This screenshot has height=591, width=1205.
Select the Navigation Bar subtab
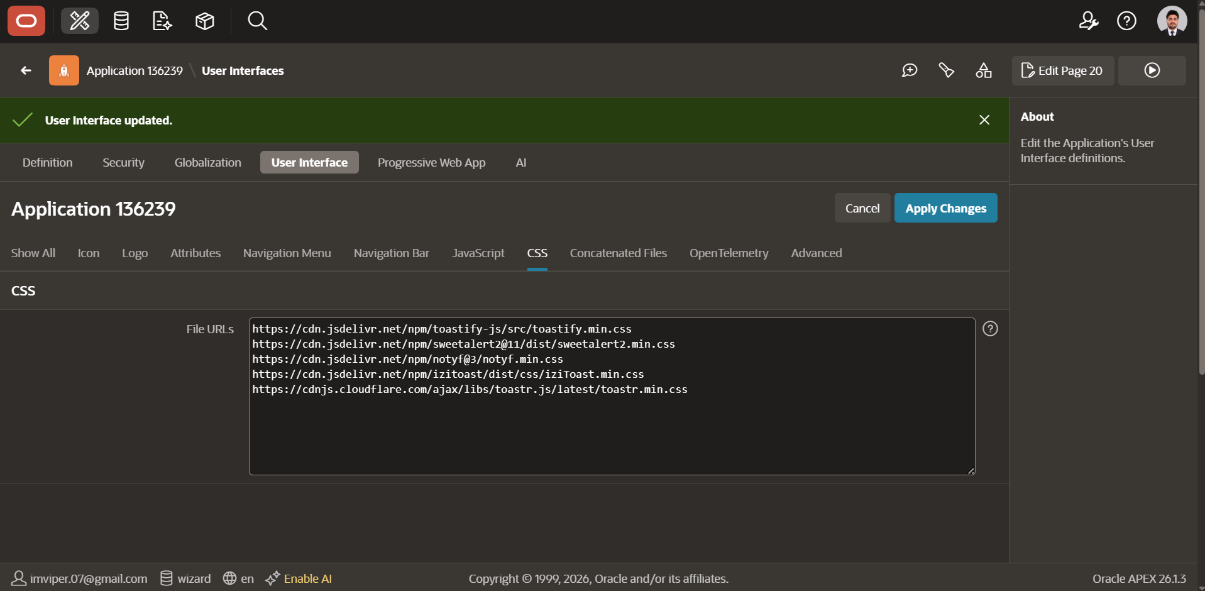(x=392, y=253)
